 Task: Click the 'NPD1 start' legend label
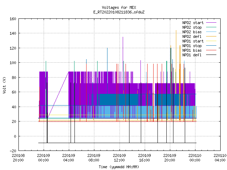[x=193, y=41]
